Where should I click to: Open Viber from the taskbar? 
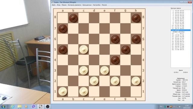[33, 106]
